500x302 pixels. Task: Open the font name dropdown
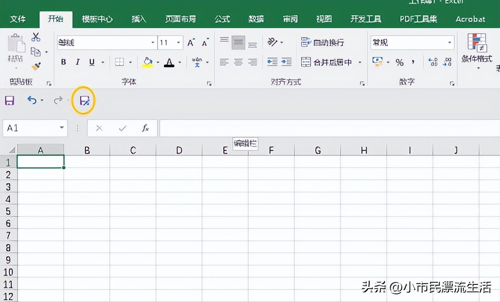click(x=152, y=42)
